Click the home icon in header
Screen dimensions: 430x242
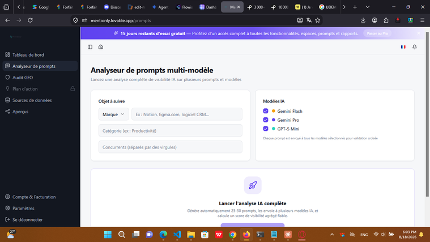(101, 47)
